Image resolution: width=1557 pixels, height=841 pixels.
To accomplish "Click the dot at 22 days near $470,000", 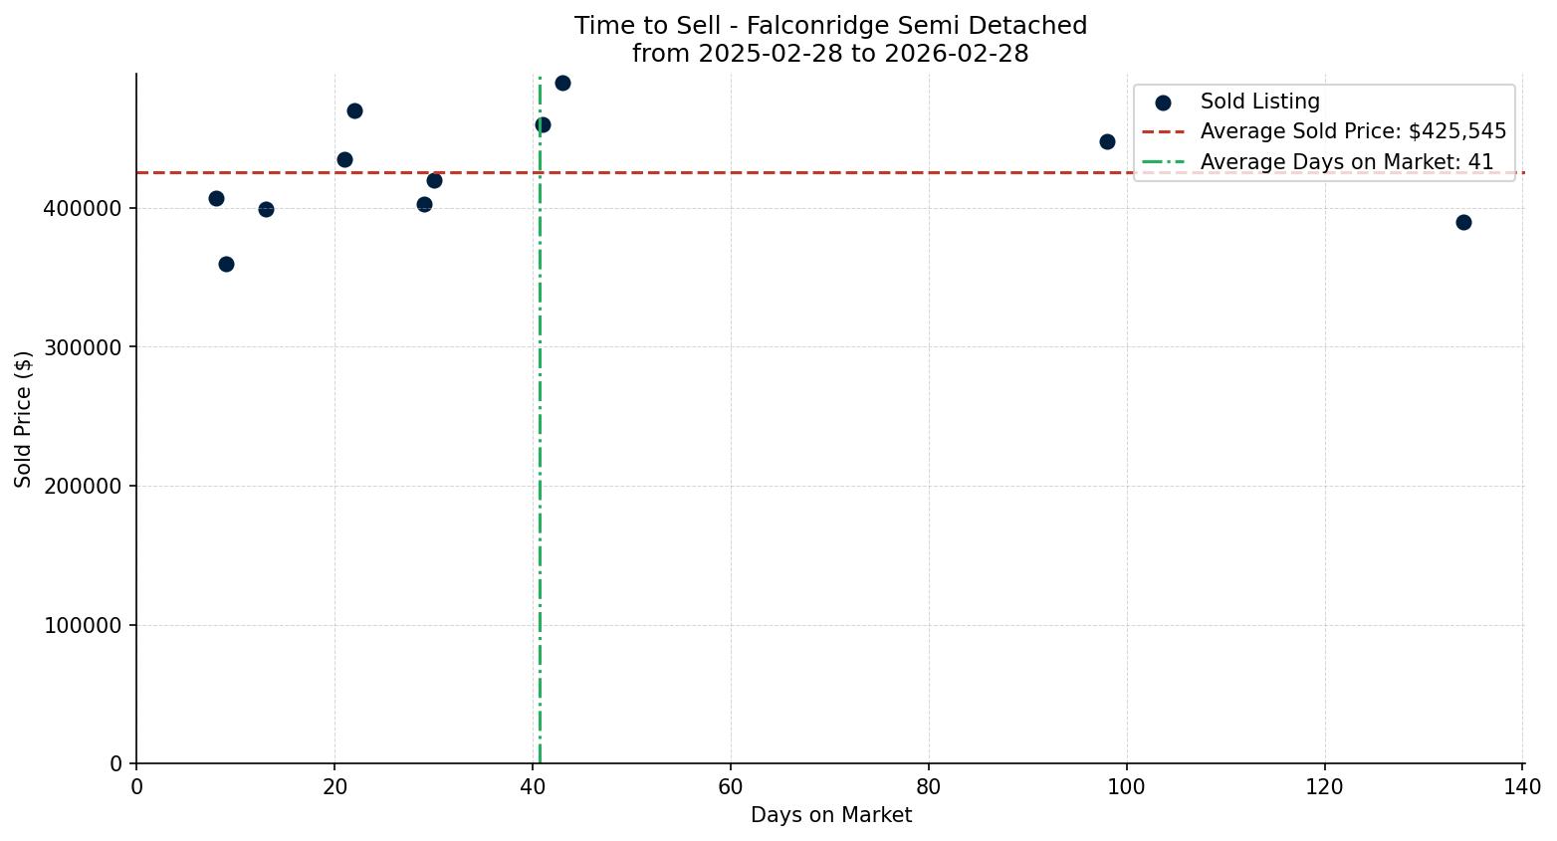I will (x=354, y=110).
